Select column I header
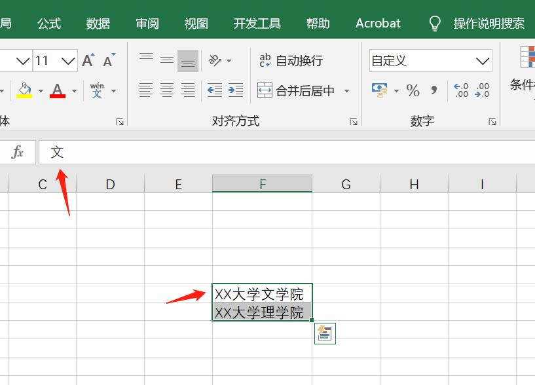 482,184
